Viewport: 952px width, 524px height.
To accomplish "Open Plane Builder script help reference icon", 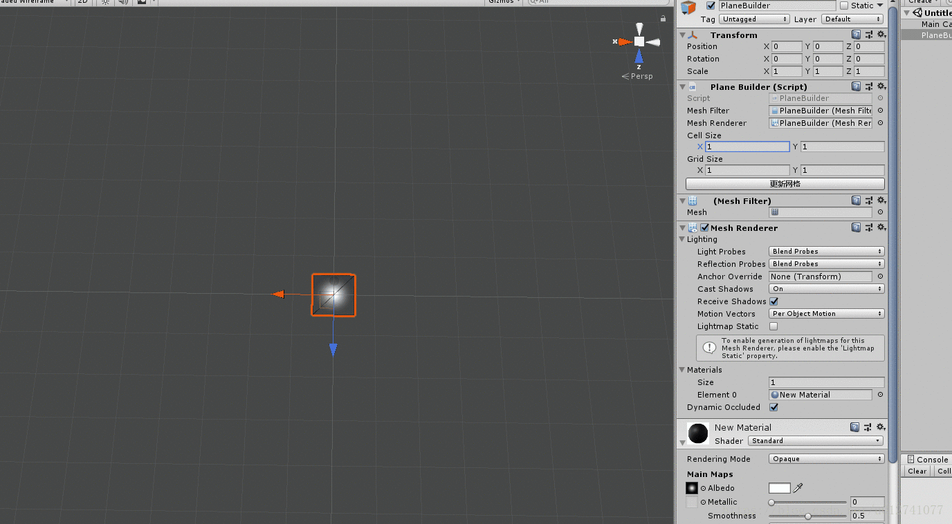I will 857,86.
